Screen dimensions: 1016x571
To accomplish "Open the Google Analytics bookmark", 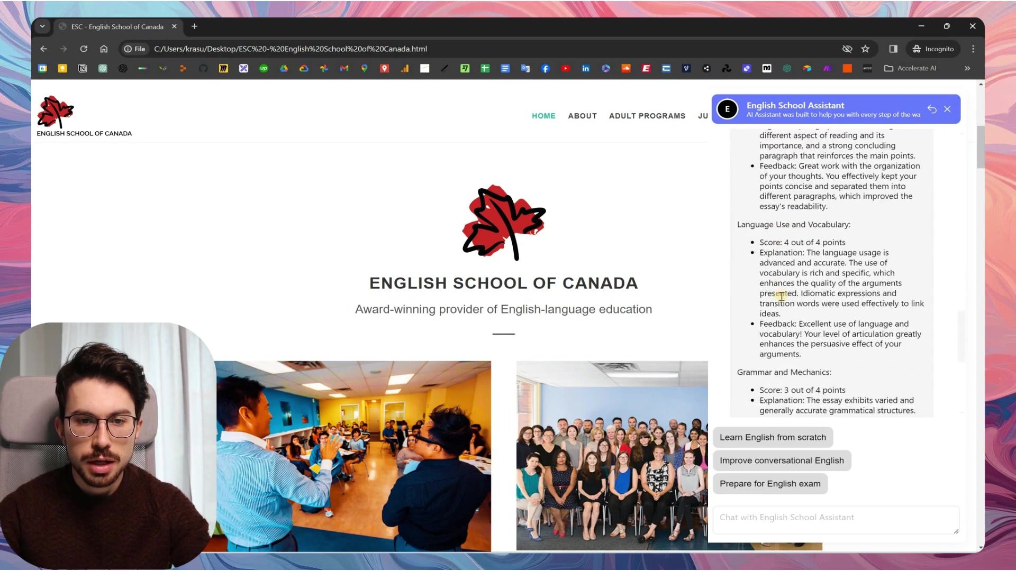I will pyautogui.click(x=405, y=68).
